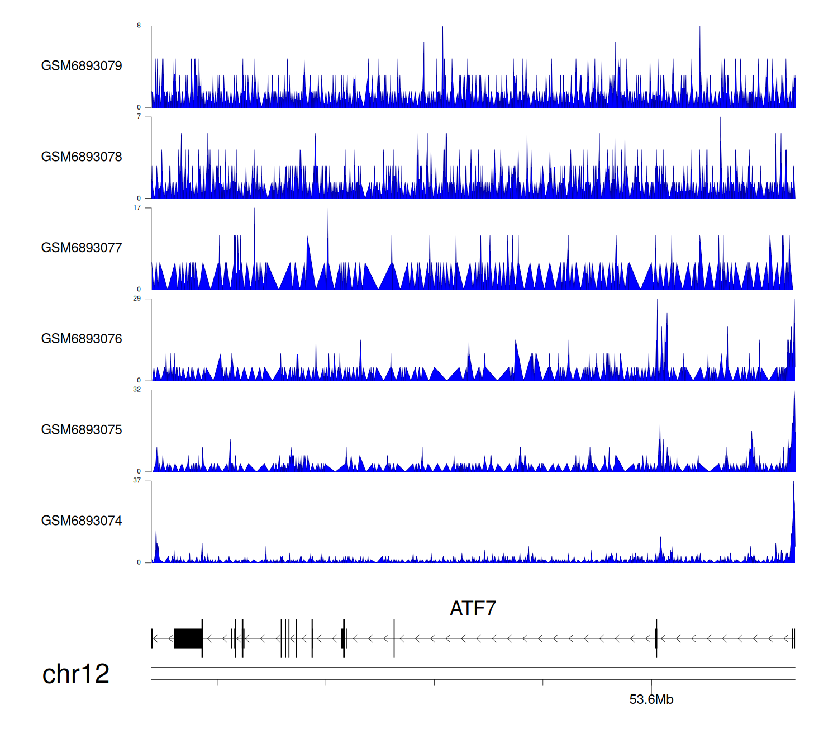Click y-axis maximum value 17
Screen dimensions: 838x738
137,207
